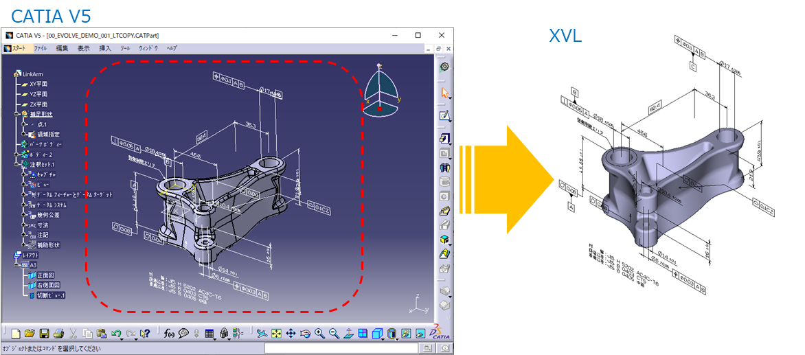Open the Design Table dropdown arrow
Viewport: 805px width, 355px height.
tap(214, 339)
